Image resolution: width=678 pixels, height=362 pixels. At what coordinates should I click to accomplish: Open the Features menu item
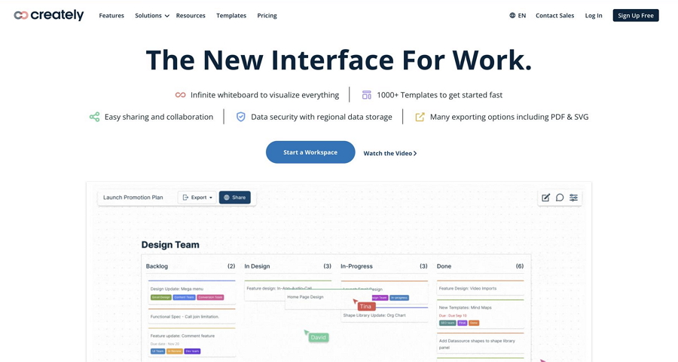pyautogui.click(x=111, y=15)
